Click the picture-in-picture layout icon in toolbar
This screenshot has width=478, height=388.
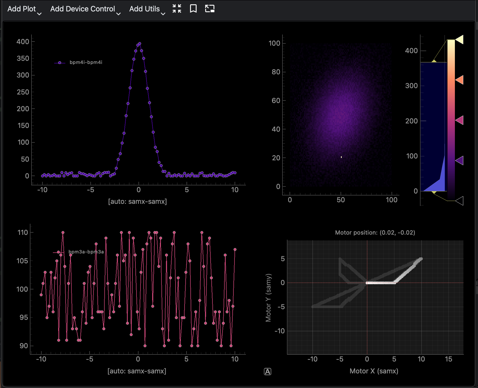tap(210, 8)
